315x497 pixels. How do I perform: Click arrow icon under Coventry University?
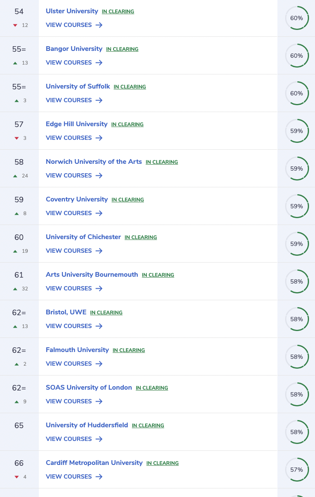(x=99, y=213)
